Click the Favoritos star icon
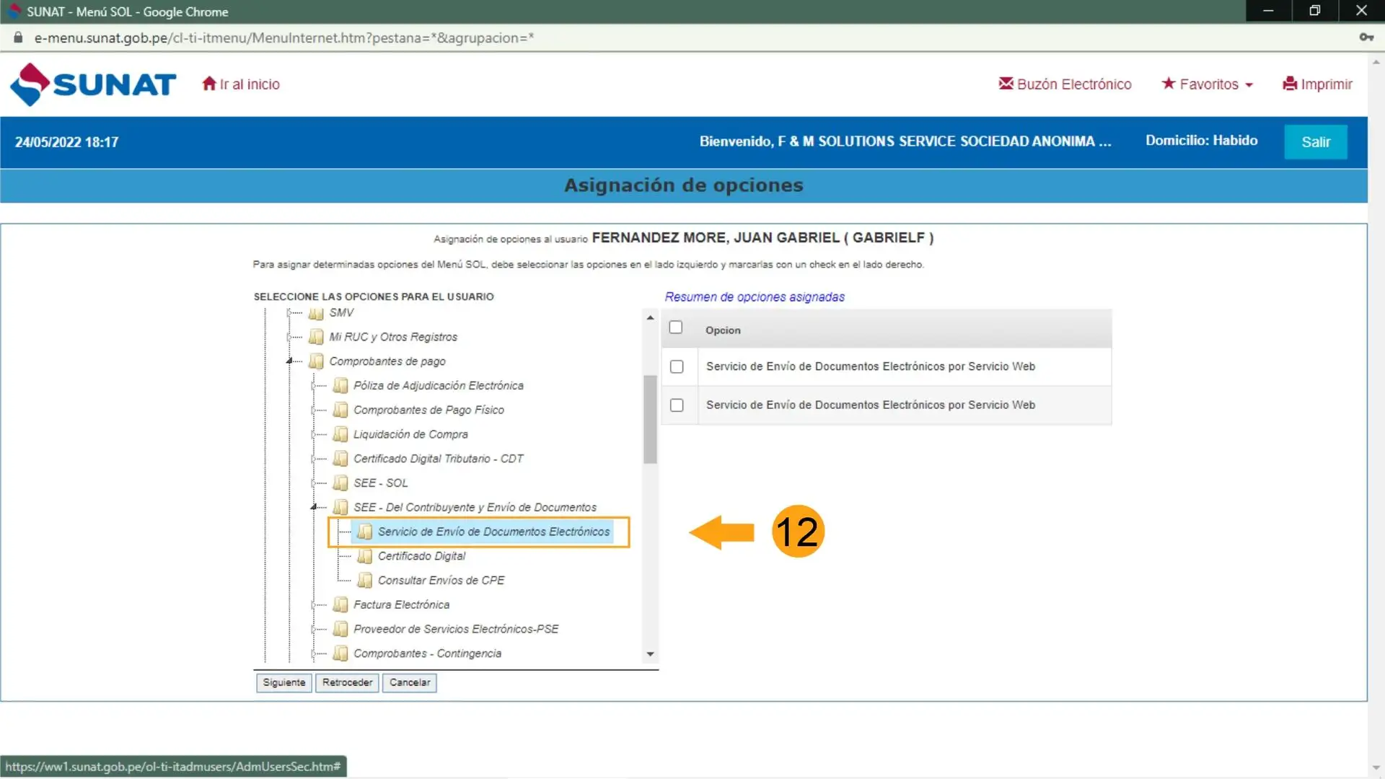The width and height of the screenshot is (1385, 779). click(1169, 84)
